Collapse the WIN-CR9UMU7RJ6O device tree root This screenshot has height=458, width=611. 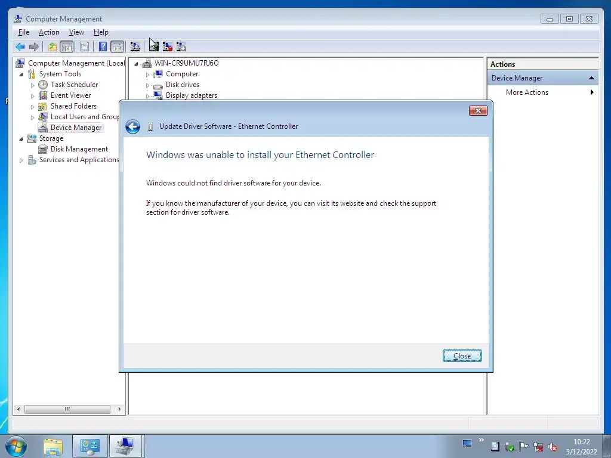click(x=136, y=63)
